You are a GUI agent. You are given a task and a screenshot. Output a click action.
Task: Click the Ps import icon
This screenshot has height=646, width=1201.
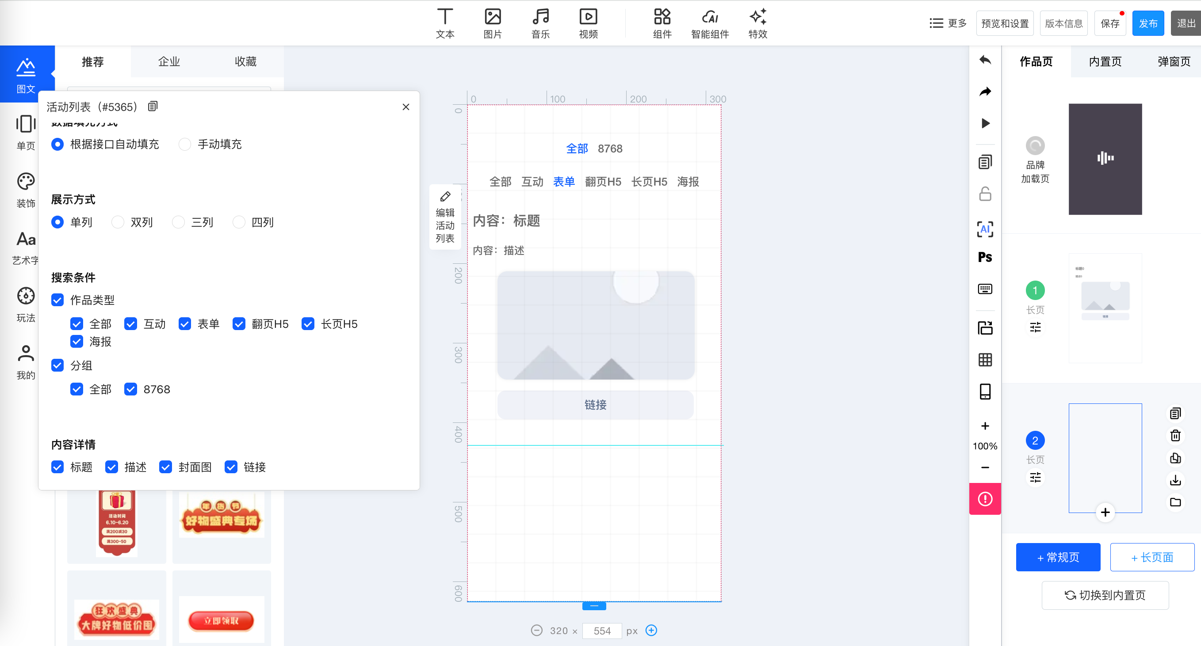pyautogui.click(x=985, y=257)
